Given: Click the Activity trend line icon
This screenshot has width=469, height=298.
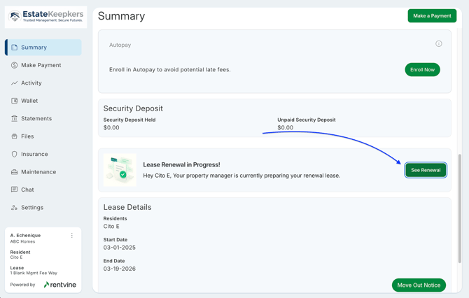Looking at the screenshot, I should 14,83.
